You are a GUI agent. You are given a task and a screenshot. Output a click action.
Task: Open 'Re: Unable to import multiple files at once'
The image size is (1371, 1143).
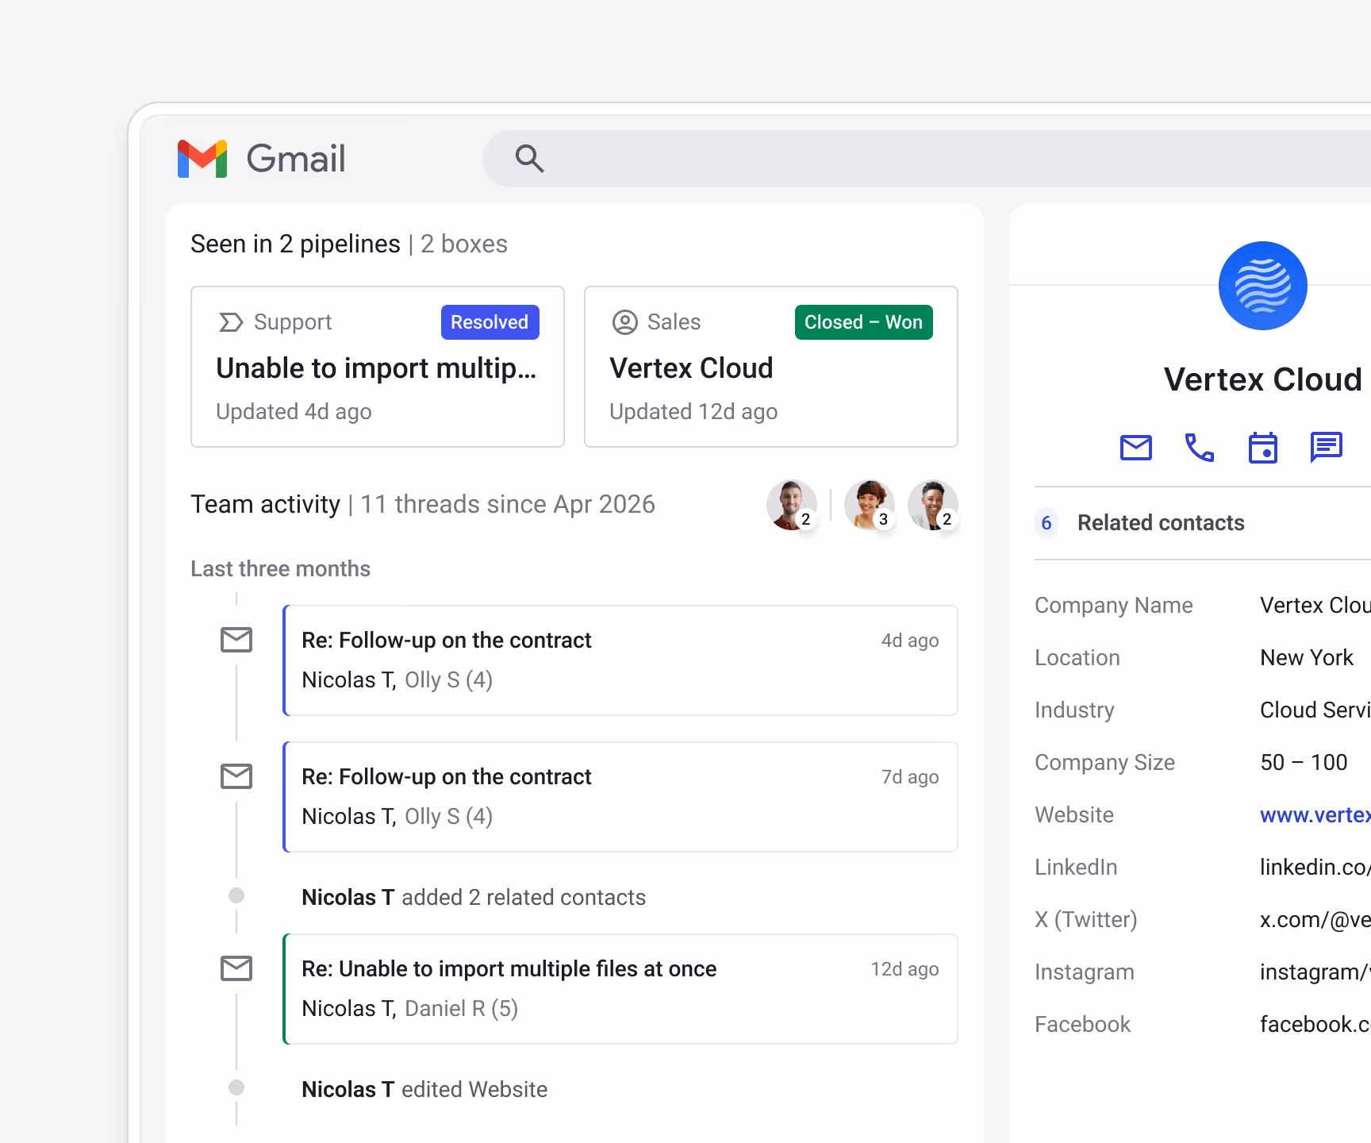620,989
